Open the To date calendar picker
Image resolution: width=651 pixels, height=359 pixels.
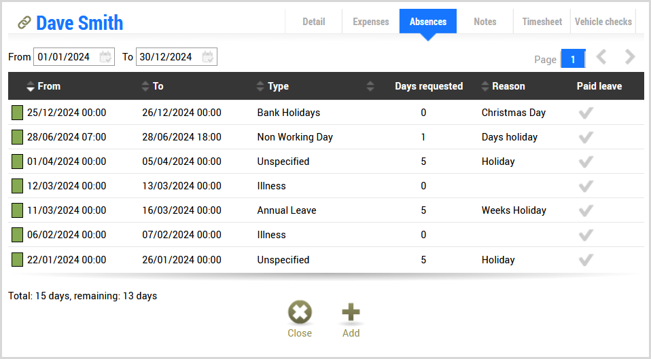208,57
